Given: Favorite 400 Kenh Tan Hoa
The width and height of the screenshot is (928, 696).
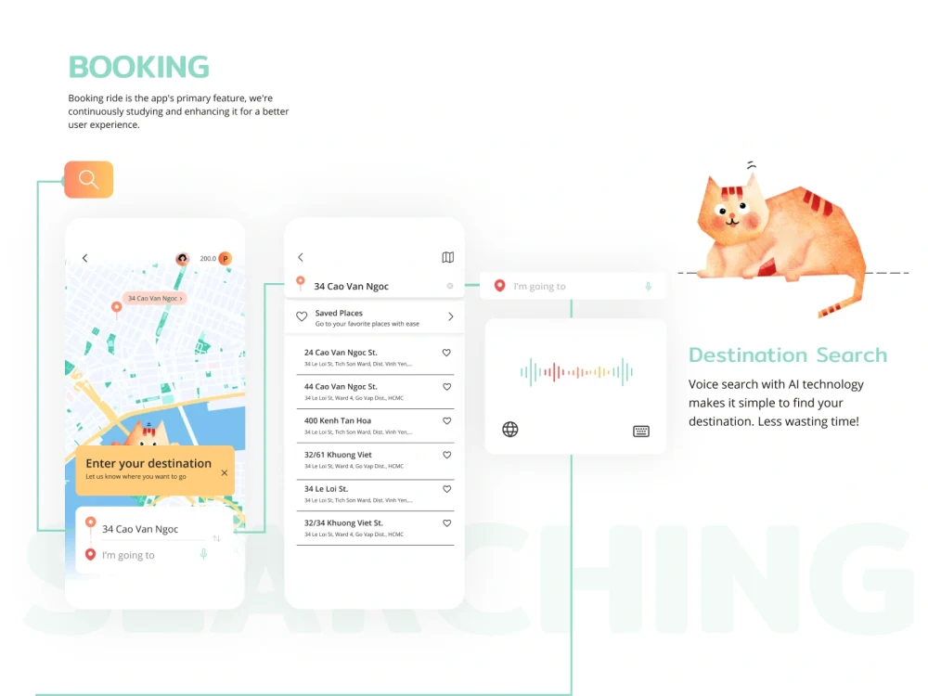Looking at the screenshot, I should click(447, 421).
